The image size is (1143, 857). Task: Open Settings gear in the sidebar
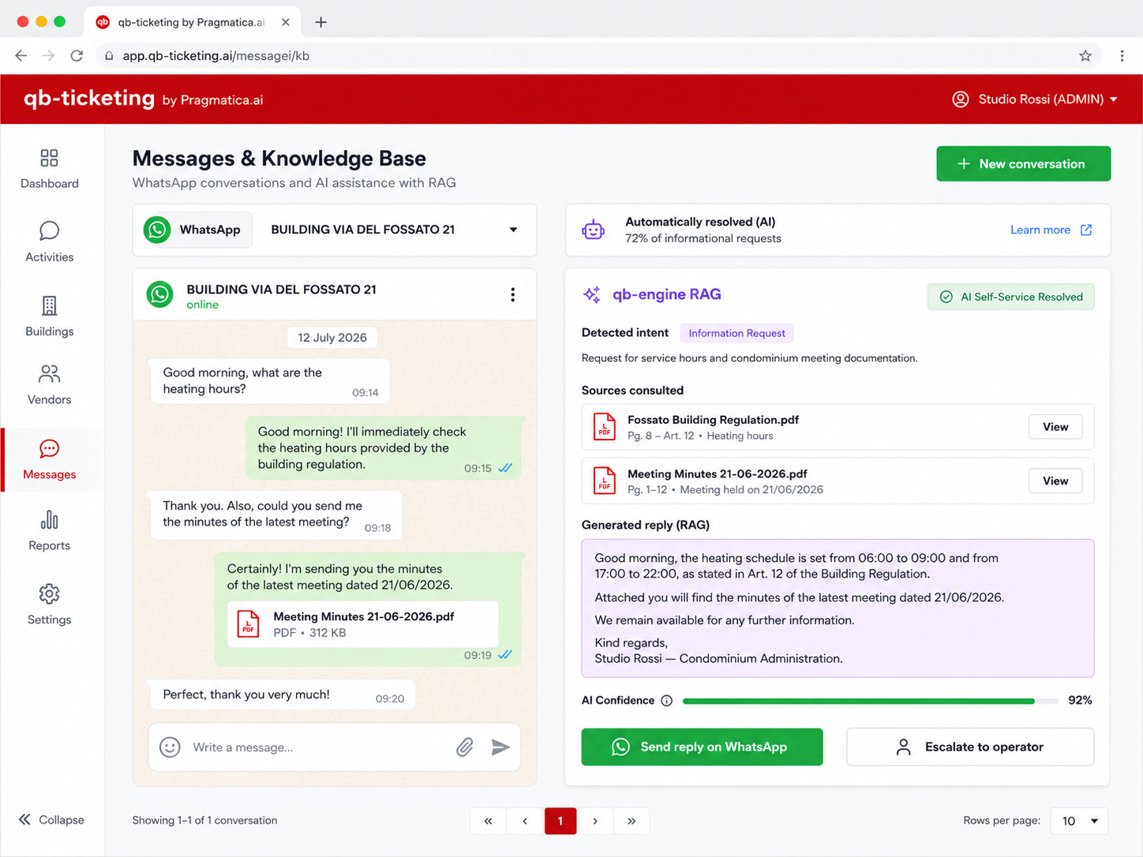click(x=49, y=604)
